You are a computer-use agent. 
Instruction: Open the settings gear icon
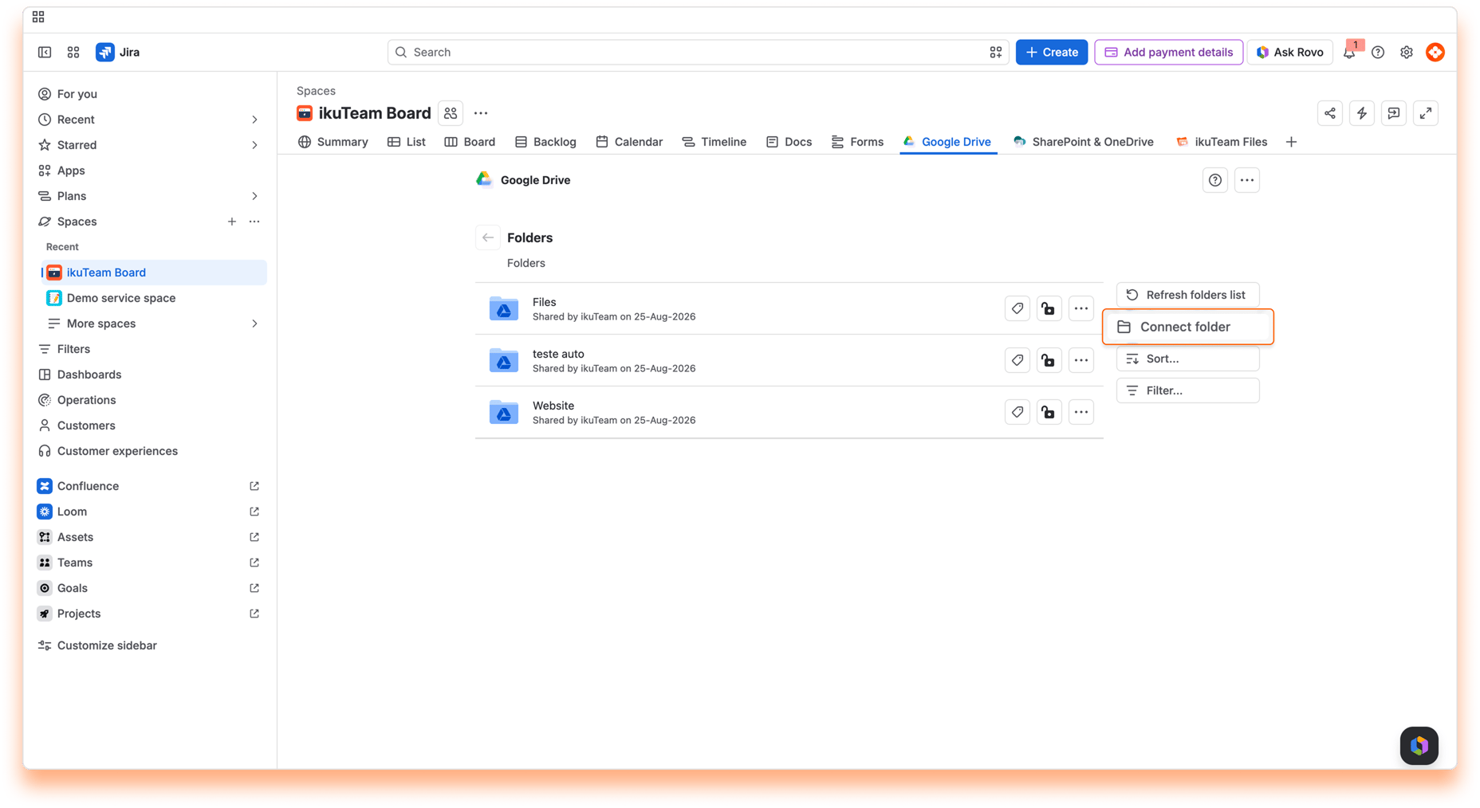[1407, 52]
